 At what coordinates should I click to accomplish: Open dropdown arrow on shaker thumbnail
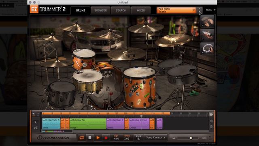coord(203,39)
